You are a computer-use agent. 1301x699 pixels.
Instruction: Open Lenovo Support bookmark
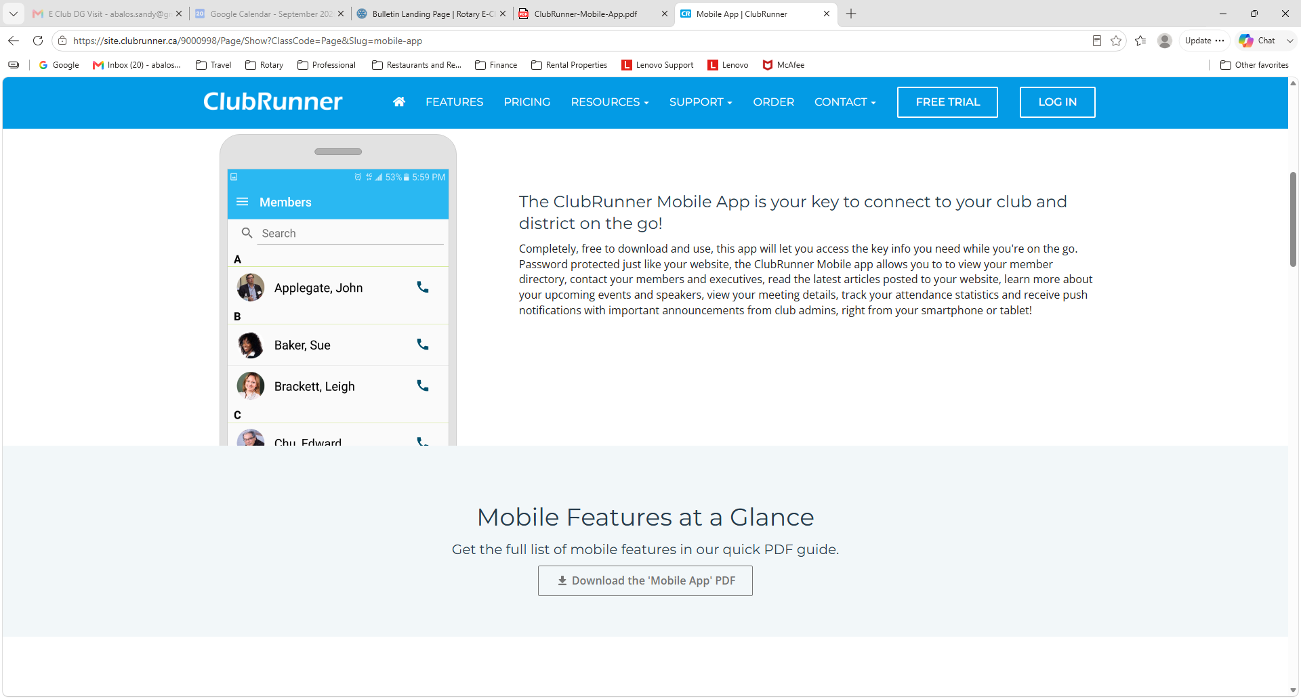click(657, 65)
